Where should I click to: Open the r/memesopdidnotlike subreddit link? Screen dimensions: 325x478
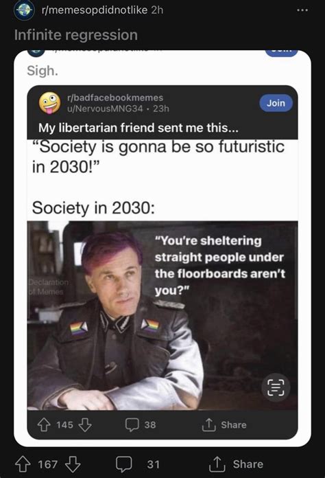95,10
